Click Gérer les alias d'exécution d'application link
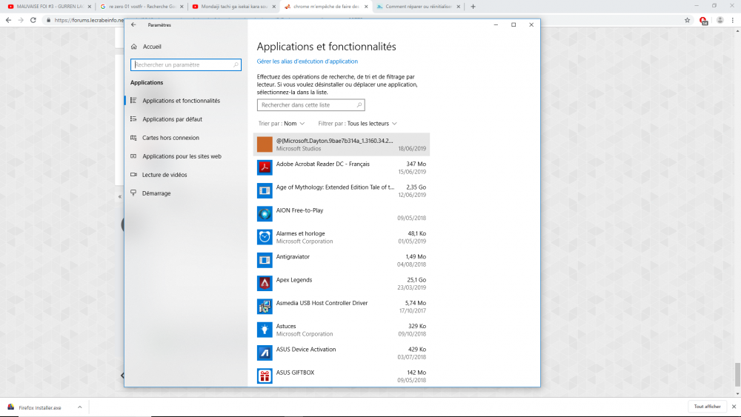This screenshot has height=417, width=741. [307, 61]
